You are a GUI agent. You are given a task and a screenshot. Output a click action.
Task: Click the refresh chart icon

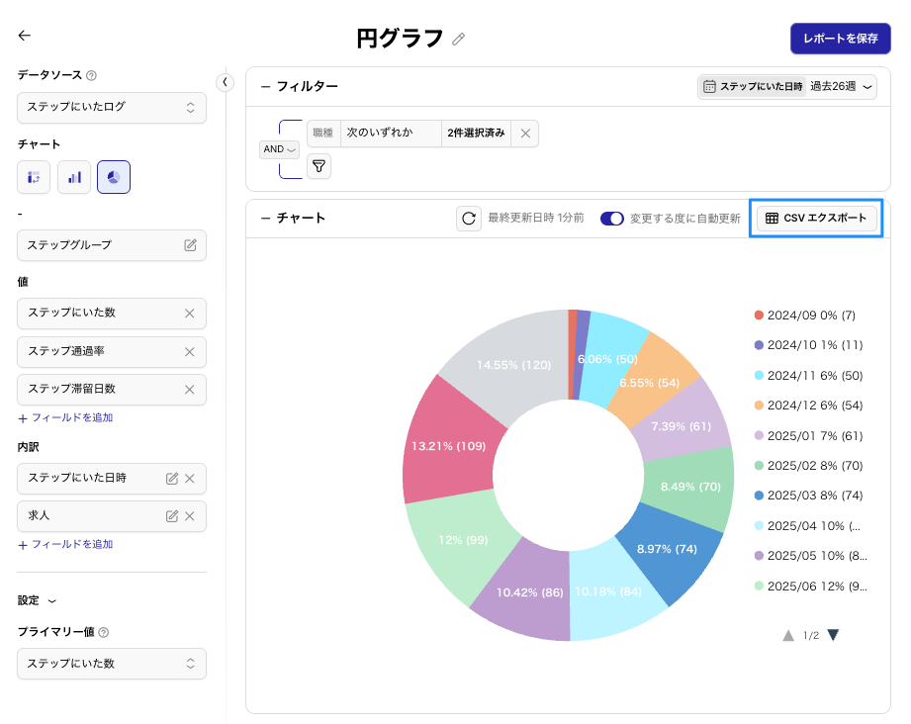tap(469, 219)
